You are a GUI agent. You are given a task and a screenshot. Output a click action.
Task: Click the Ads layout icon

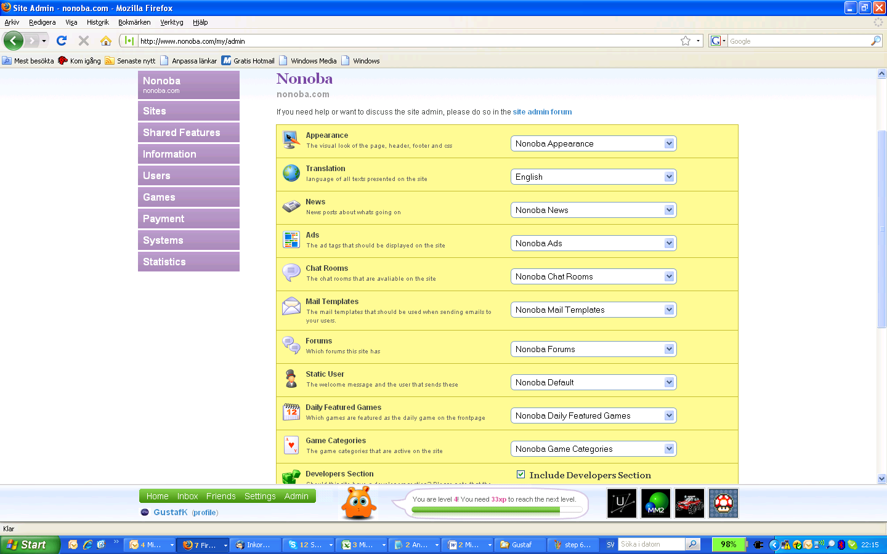291,239
